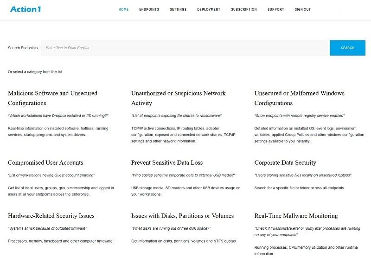Go to the Endpoints page
The height and width of the screenshot is (258, 371).
149,9
